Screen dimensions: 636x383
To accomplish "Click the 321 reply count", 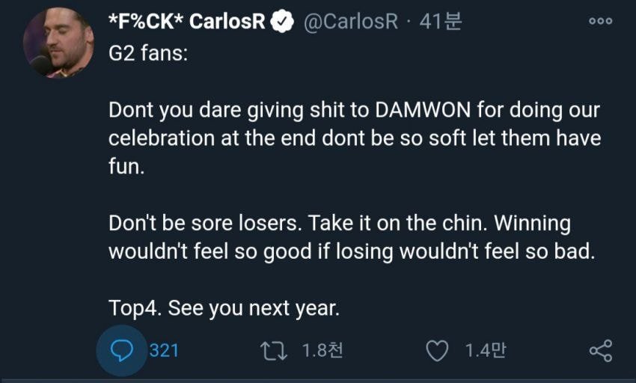I will click(164, 349).
